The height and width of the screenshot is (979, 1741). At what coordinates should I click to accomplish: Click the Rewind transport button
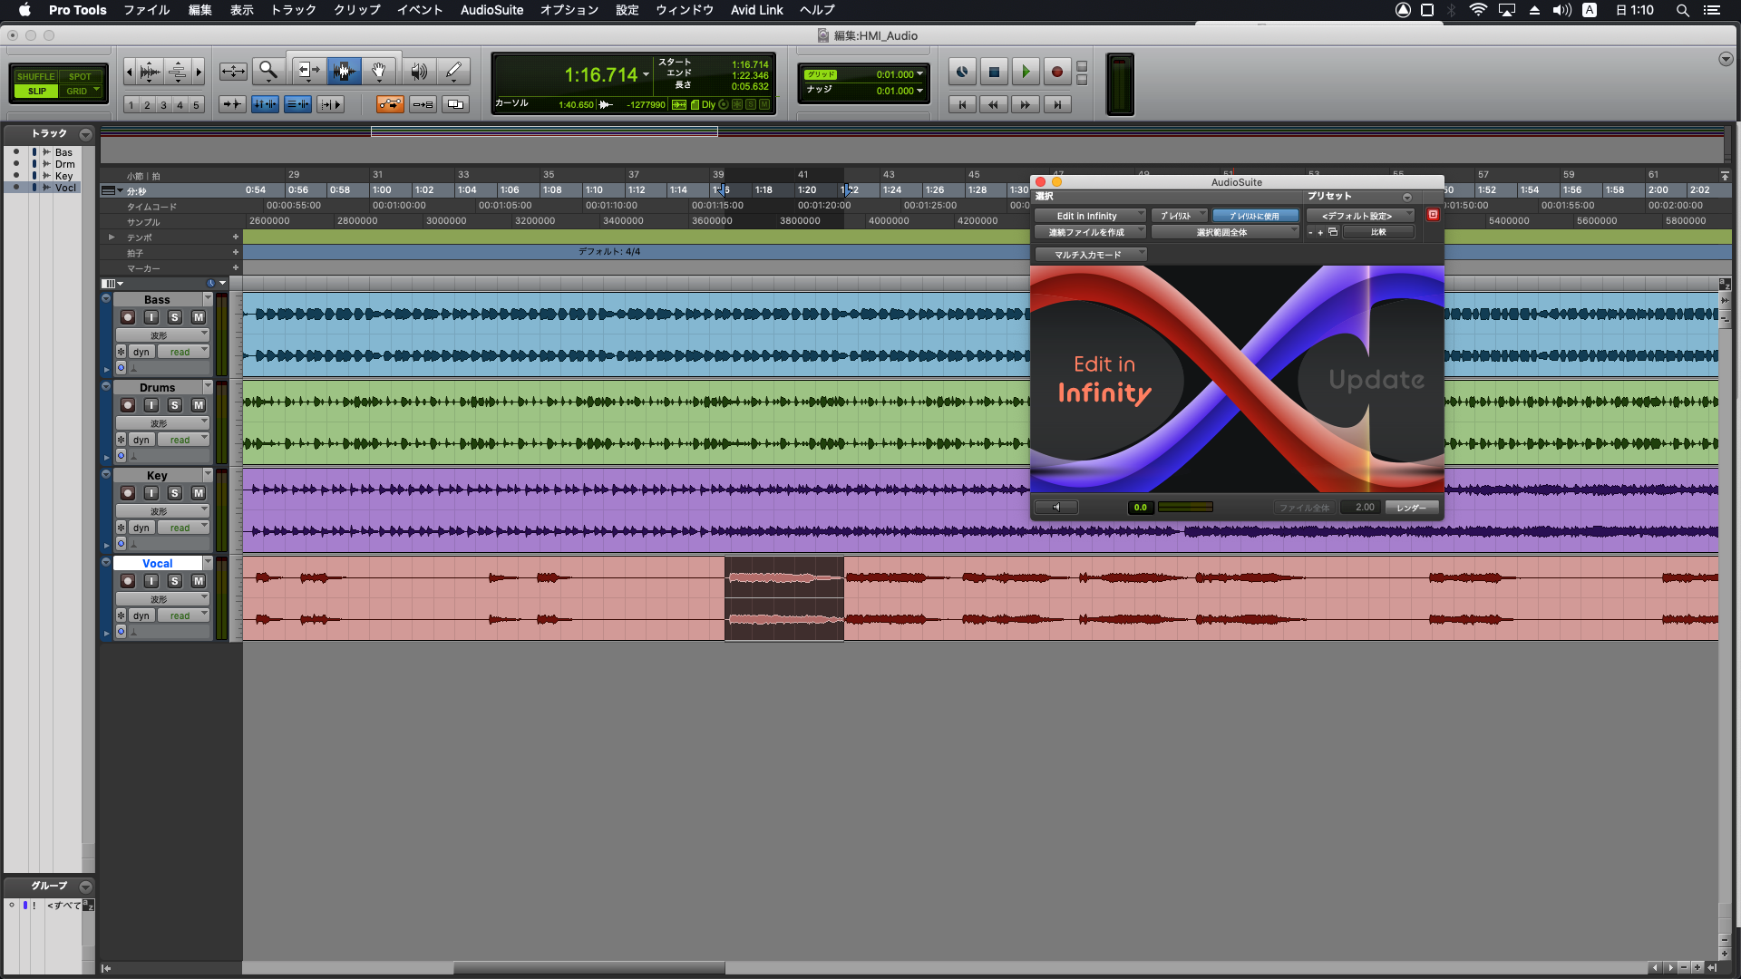pyautogui.click(x=994, y=104)
